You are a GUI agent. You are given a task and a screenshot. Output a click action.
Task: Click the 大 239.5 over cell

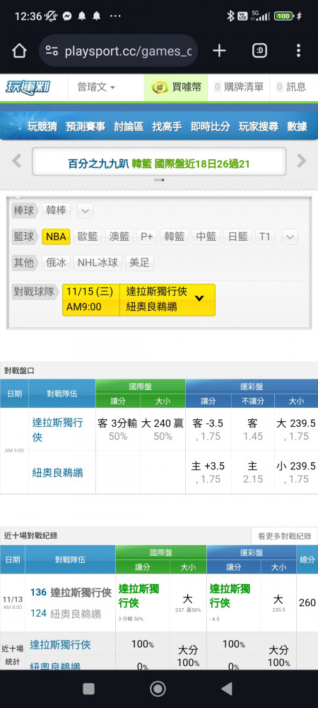(296, 430)
